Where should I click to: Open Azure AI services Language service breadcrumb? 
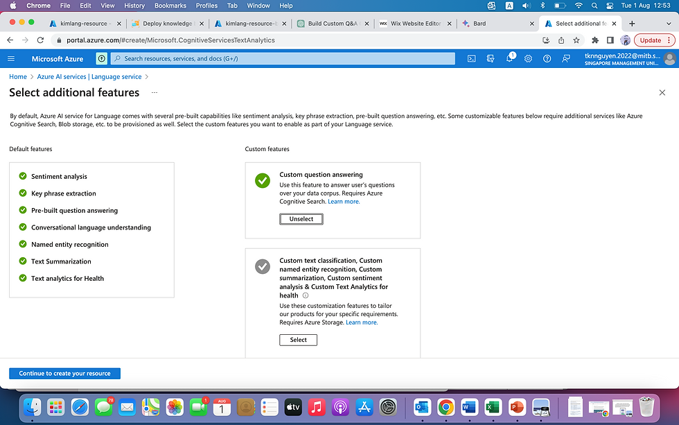(x=89, y=77)
